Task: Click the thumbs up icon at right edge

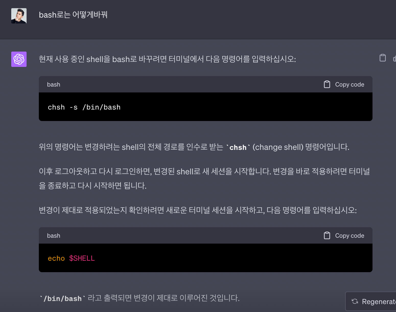Action: pyautogui.click(x=394, y=58)
